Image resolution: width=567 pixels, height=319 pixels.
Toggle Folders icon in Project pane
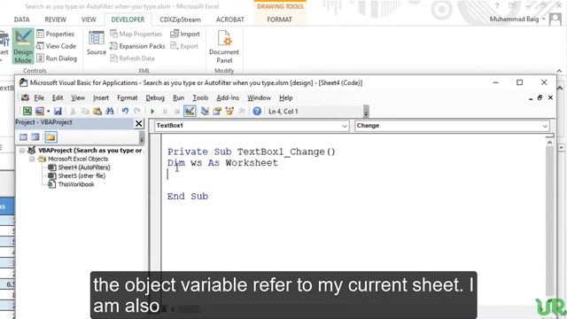tap(50, 137)
